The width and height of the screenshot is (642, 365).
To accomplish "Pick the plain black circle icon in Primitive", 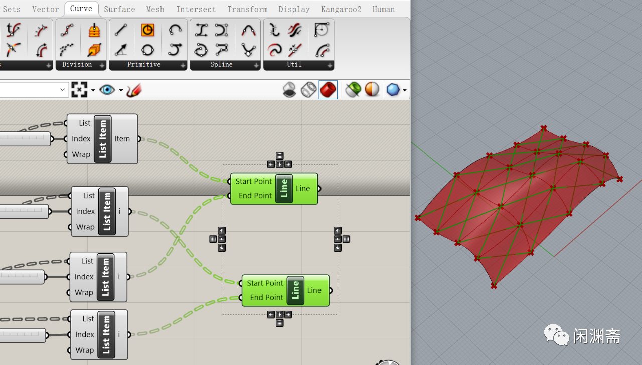I will pos(147,50).
